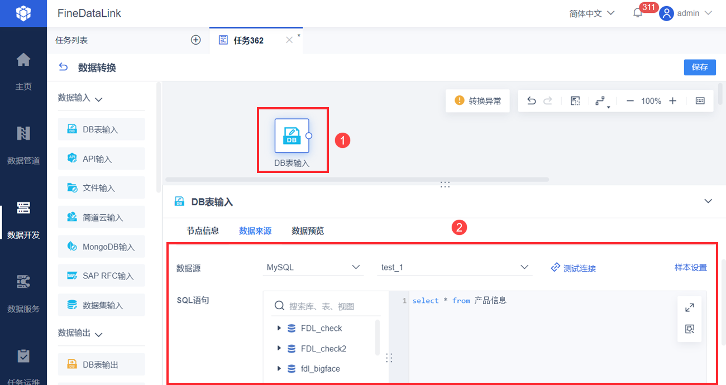Zoom in the canvas with plus
Image resolution: width=726 pixels, height=385 pixels.
pyautogui.click(x=673, y=101)
